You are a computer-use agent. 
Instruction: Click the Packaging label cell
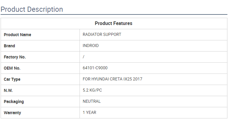point(40,102)
